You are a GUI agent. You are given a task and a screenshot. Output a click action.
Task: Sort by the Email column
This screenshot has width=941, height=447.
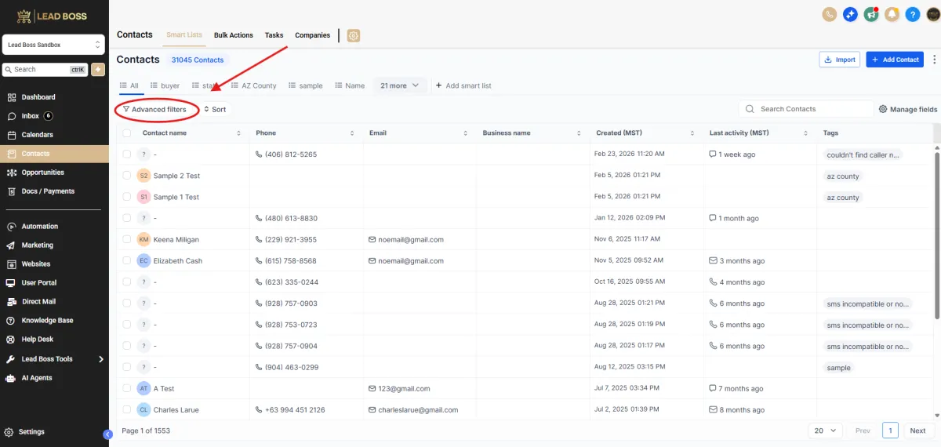(466, 133)
